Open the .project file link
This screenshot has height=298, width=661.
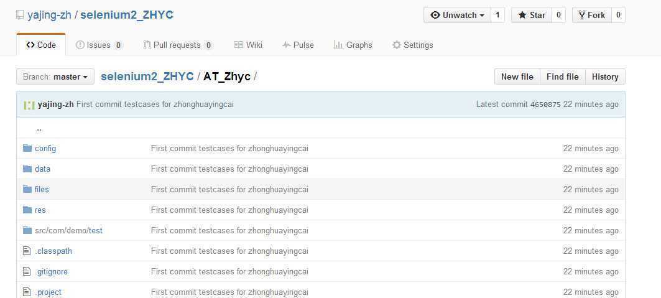(48, 292)
